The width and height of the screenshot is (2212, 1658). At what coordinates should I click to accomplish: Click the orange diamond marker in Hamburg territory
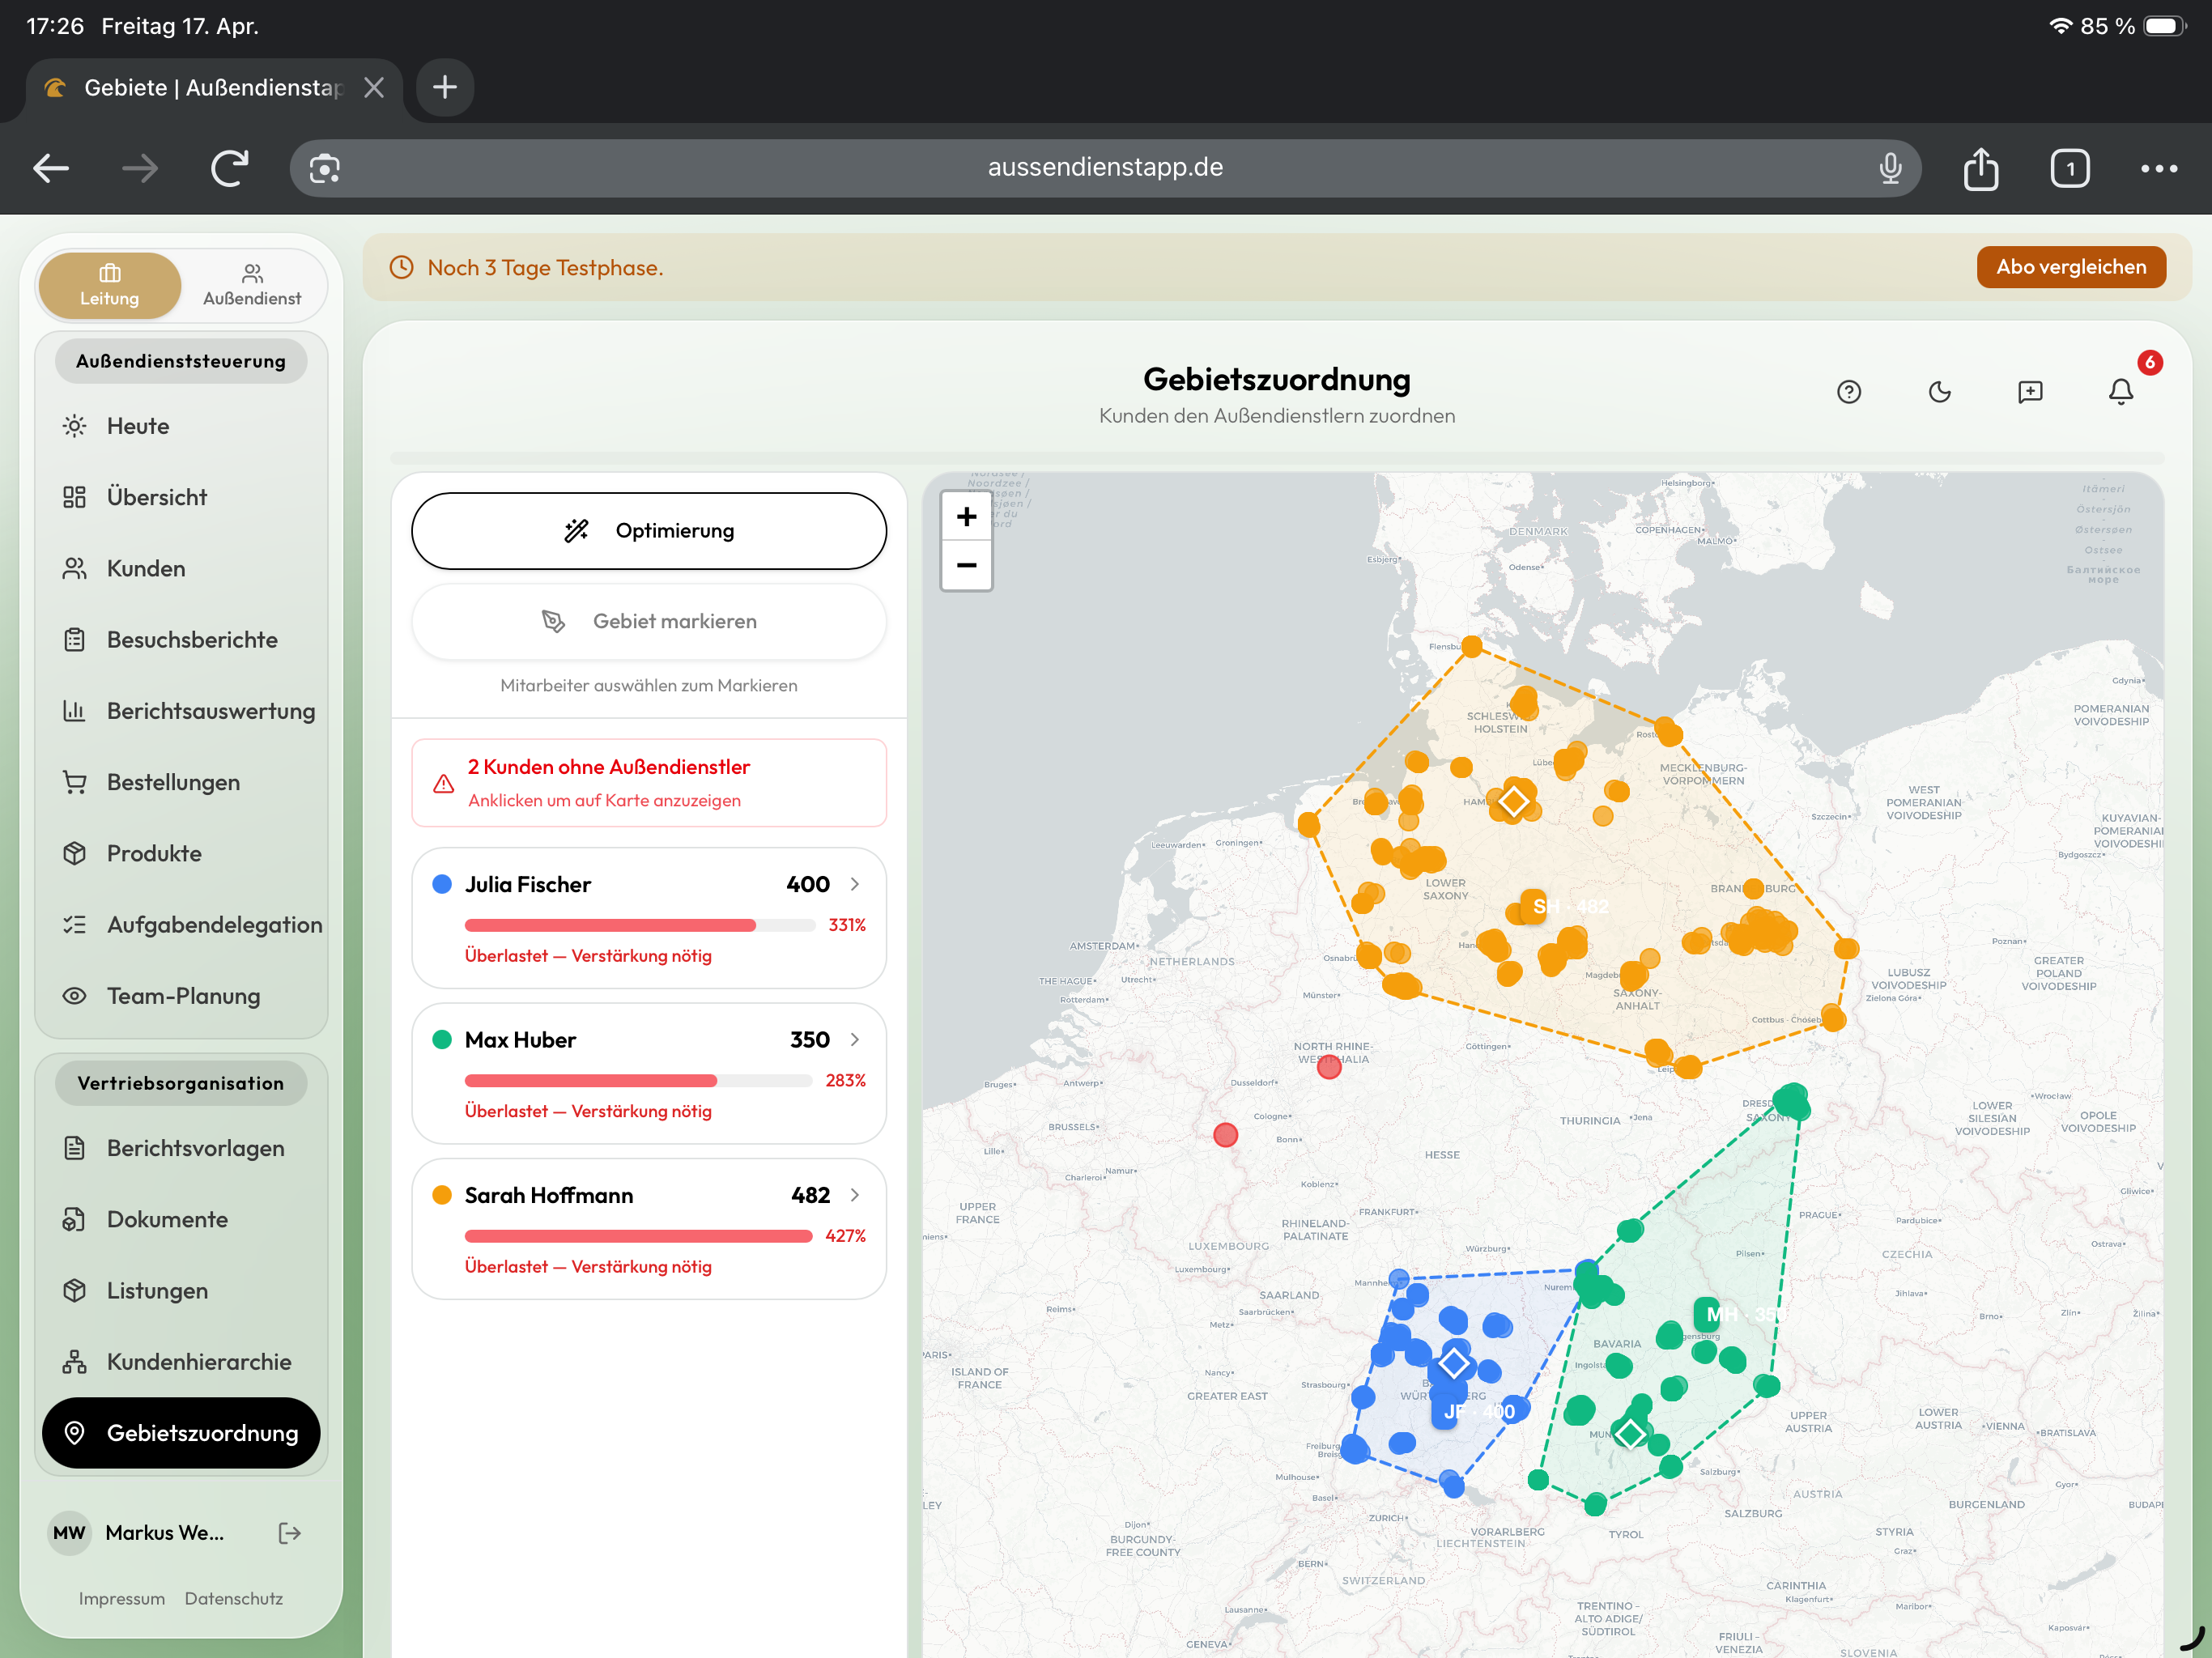click(1514, 801)
